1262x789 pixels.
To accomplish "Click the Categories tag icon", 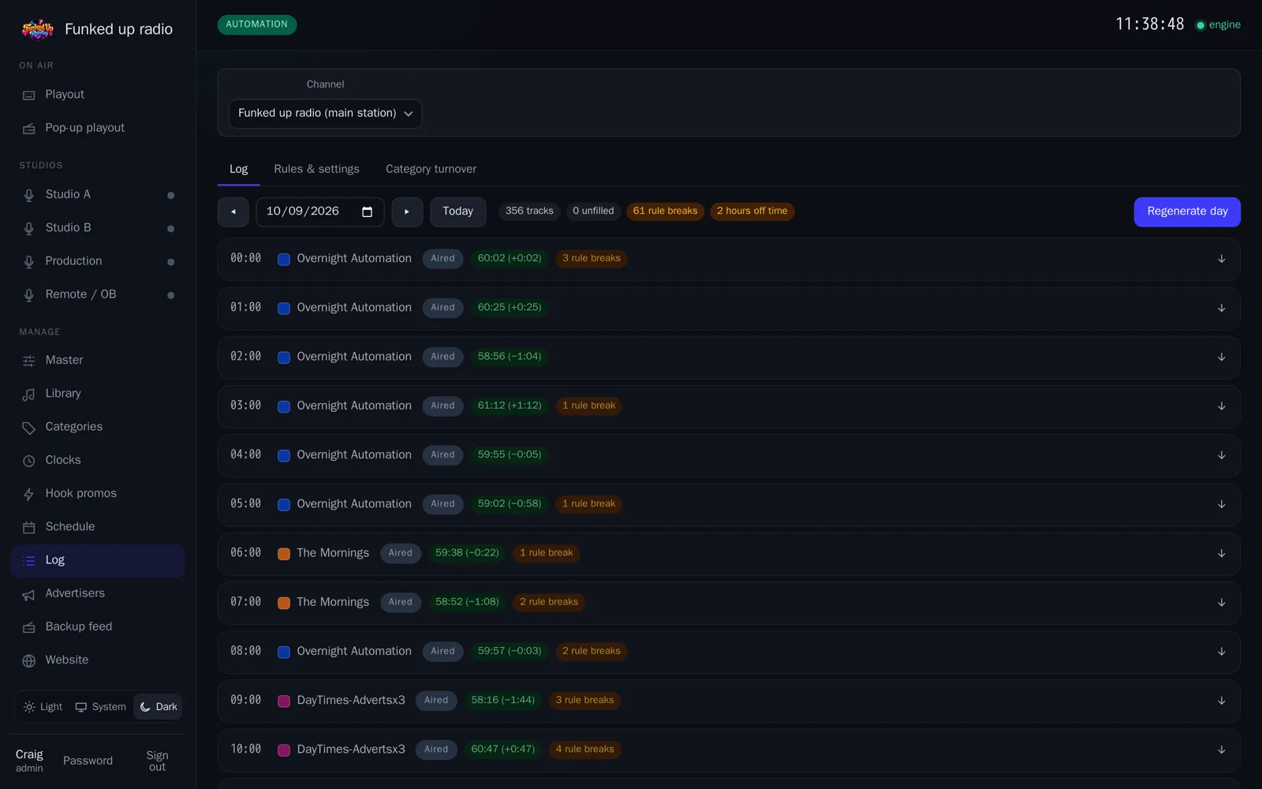I will click(29, 428).
